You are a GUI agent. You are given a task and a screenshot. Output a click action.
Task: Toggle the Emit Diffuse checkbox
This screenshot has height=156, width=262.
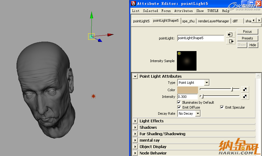tap(179, 107)
